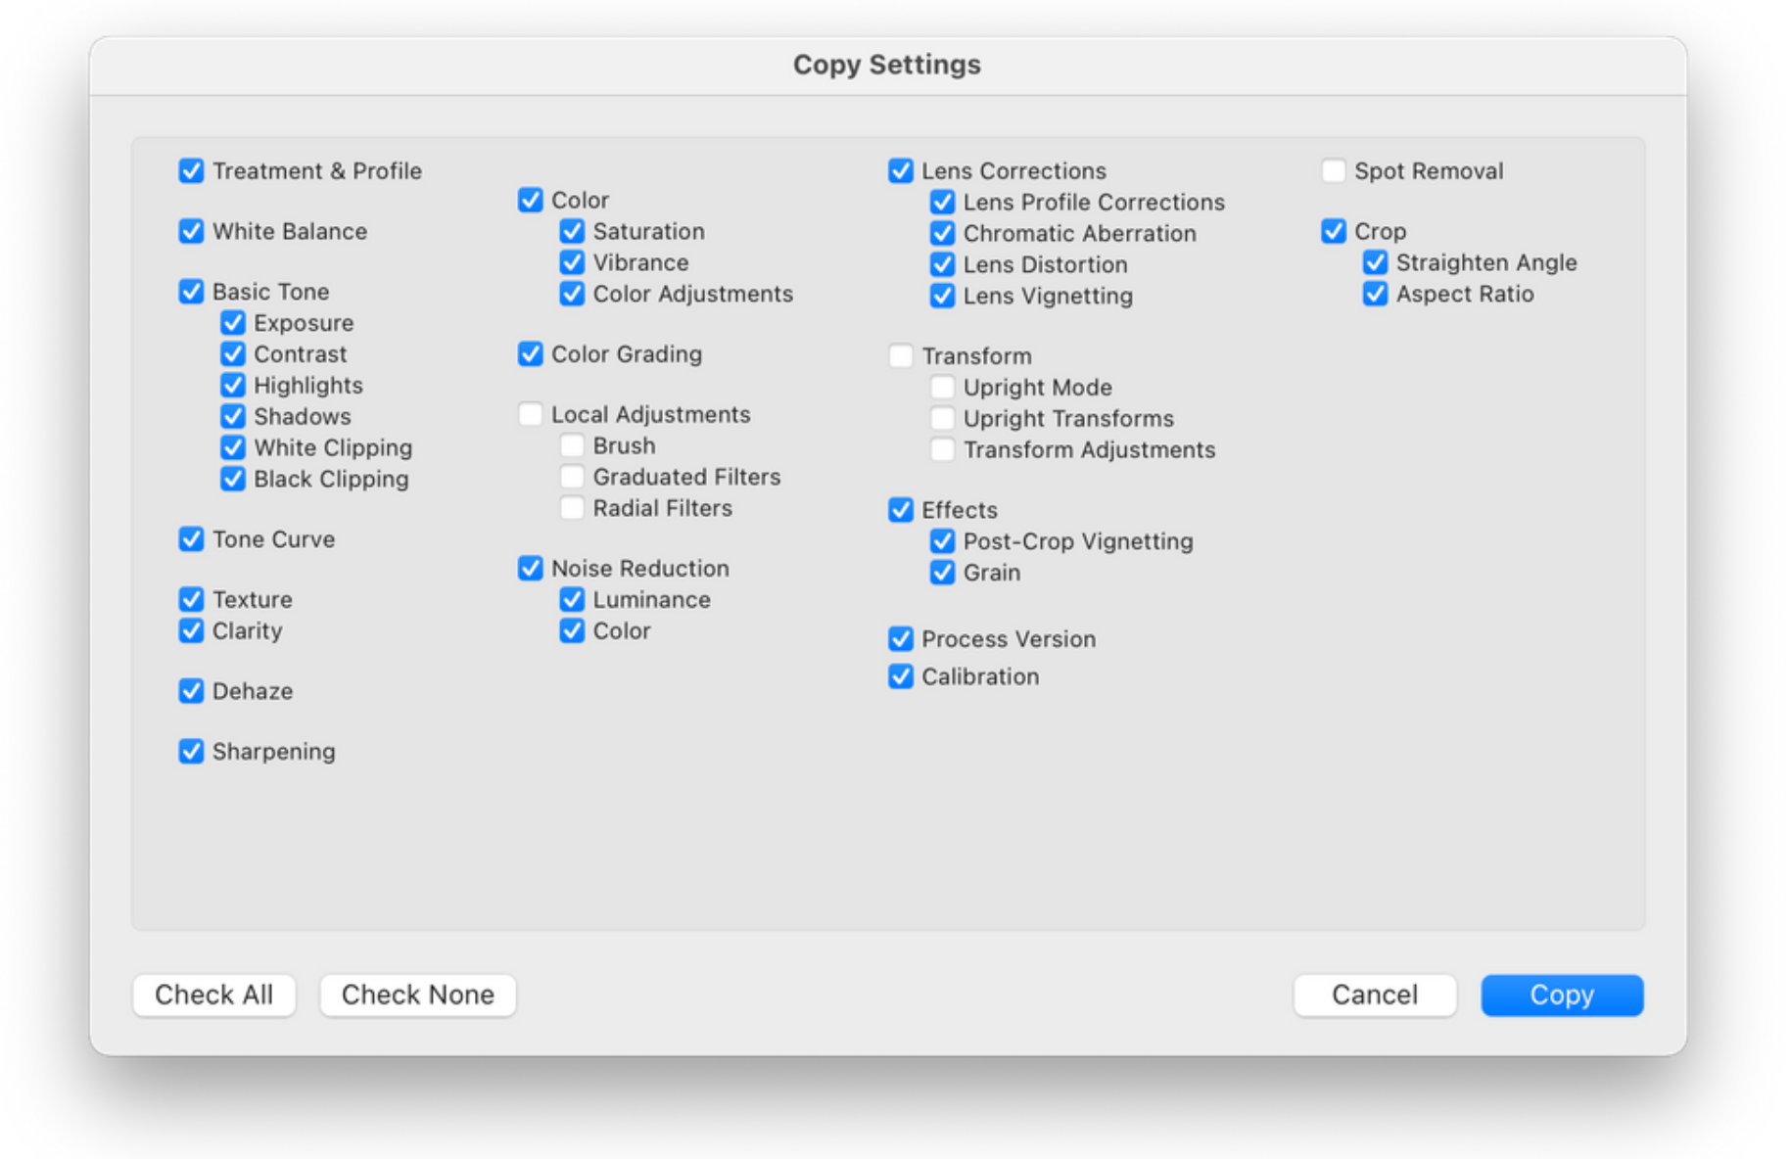The image size is (1790, 1159).
Task: Enable the Spot Removal checkbox
Action: tap(1334, 171)
